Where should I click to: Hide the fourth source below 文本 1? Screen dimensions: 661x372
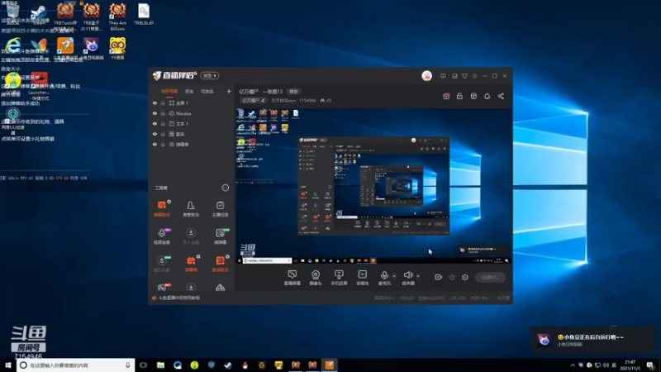(x=155, y=134)
